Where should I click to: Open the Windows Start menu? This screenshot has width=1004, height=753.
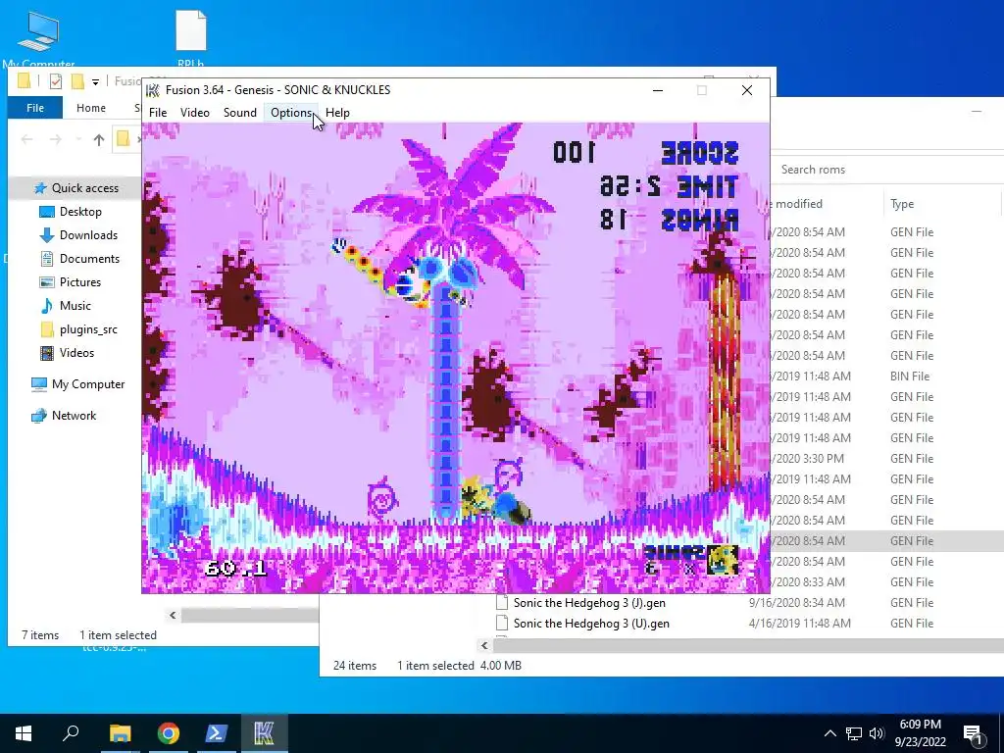click(24, 733)
